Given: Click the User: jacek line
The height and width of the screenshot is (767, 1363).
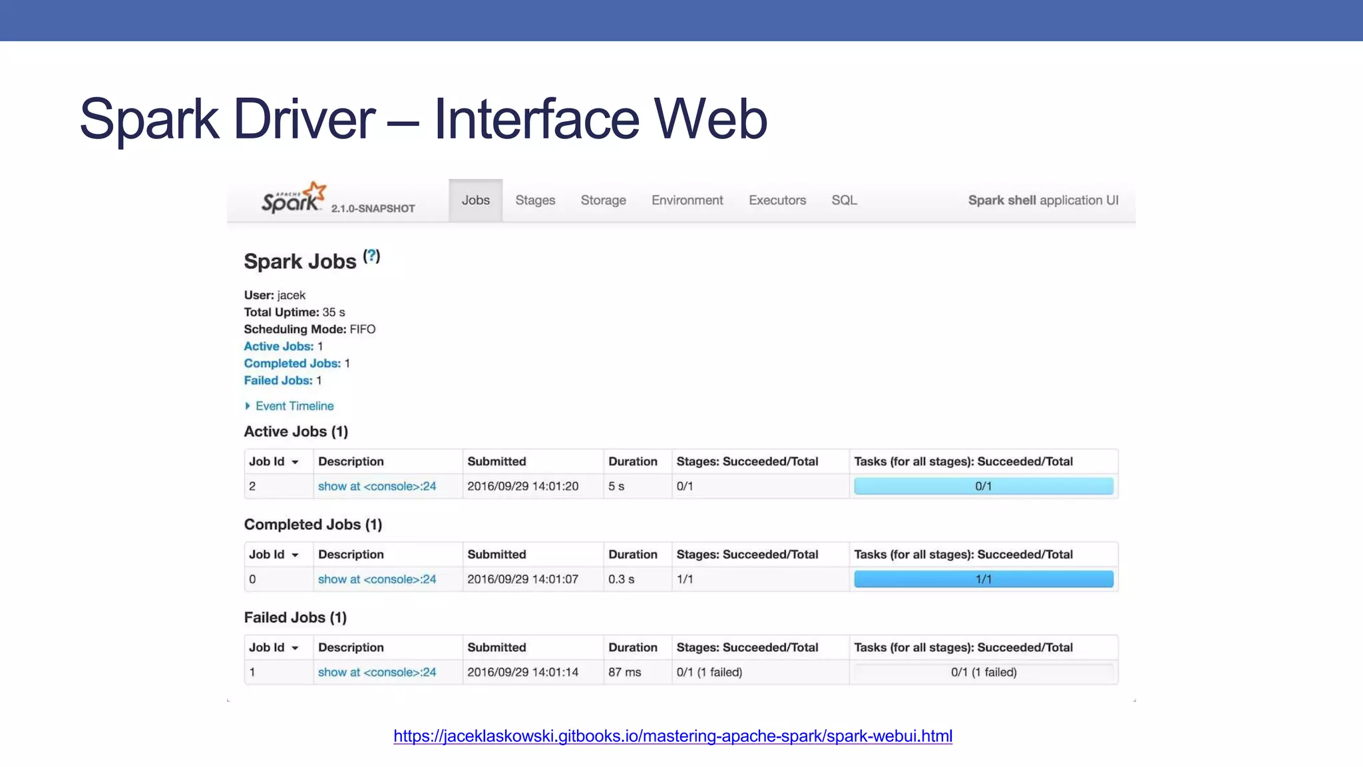Looking at the screenshot, I should pos(274,295).
